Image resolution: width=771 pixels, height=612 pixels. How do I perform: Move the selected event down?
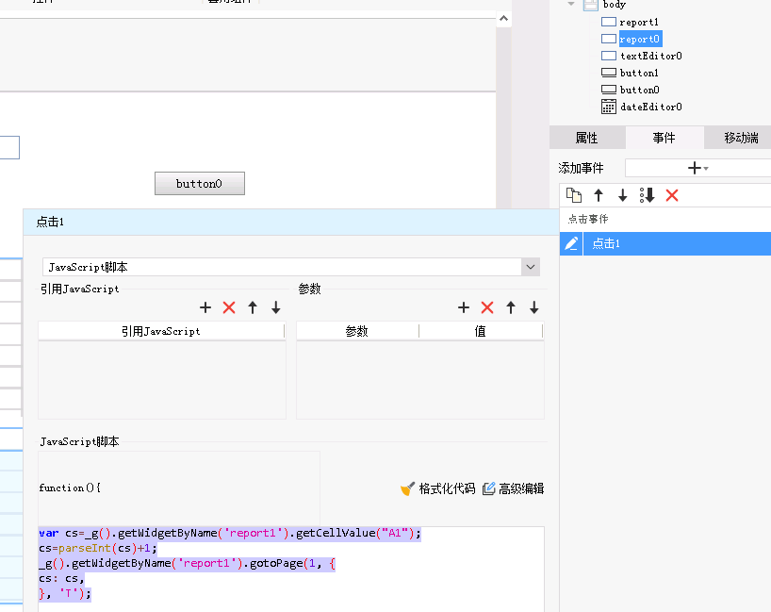[x=622, y=195]
